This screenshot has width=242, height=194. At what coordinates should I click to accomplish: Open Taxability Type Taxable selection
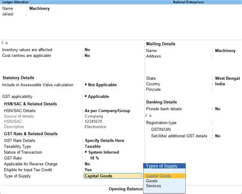click(93, 147)
